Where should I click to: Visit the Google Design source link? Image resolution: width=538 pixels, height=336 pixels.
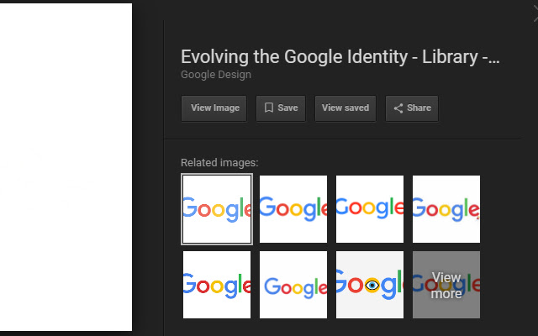(216, 75)
